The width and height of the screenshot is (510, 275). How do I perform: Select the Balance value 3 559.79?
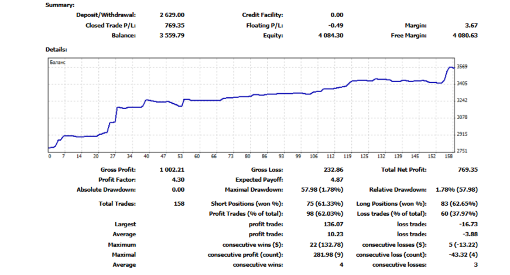[172, 36]
